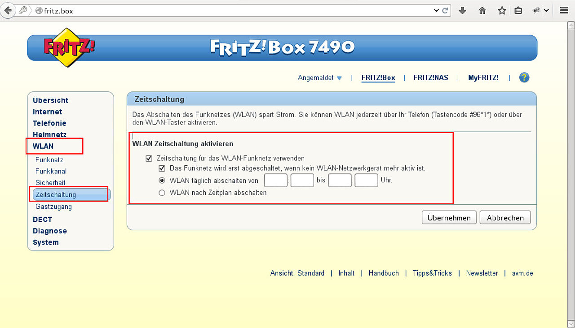
Task: Open the add-on's dropdown arrow
Action: (x=546, y=10)
